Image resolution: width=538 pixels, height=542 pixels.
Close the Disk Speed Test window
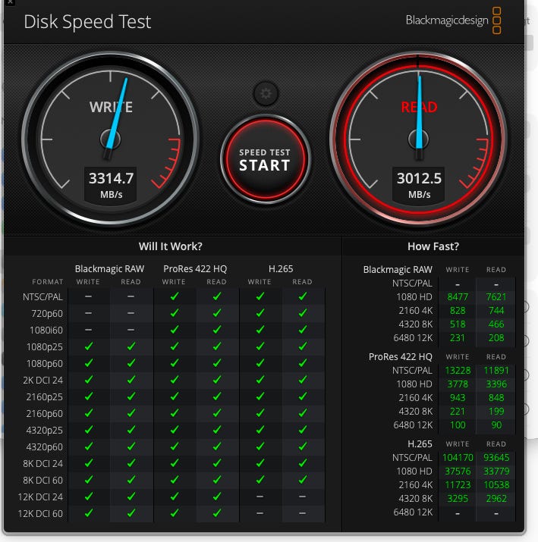click(10, 2)
